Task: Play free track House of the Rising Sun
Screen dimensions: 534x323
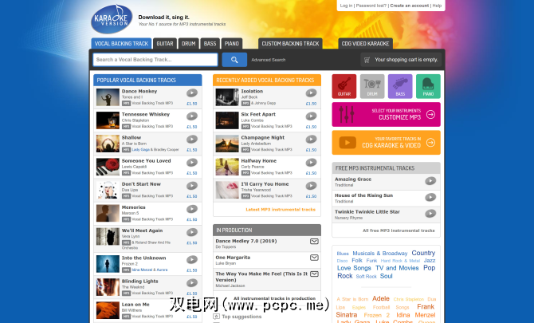Action: coord(430,197)
